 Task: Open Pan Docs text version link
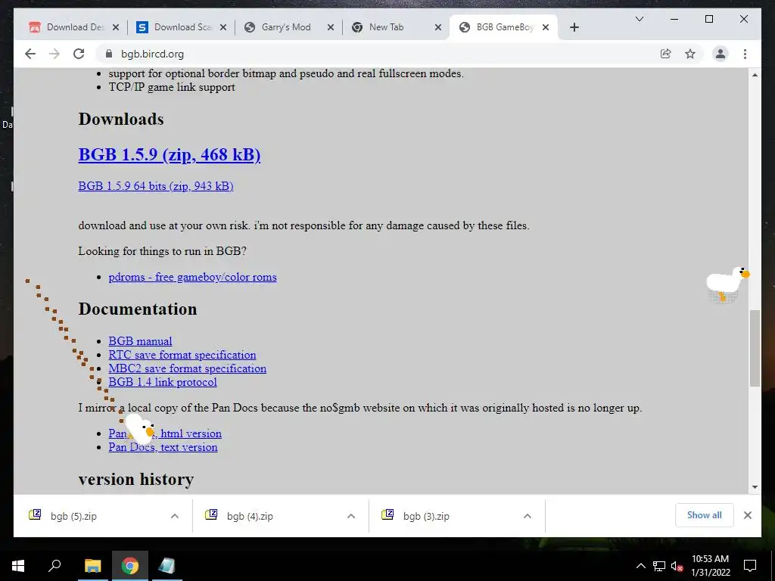(163, 447)
